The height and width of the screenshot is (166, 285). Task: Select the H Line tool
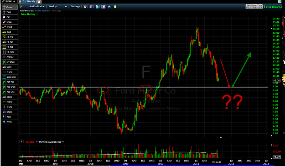[x=10, y=72]
